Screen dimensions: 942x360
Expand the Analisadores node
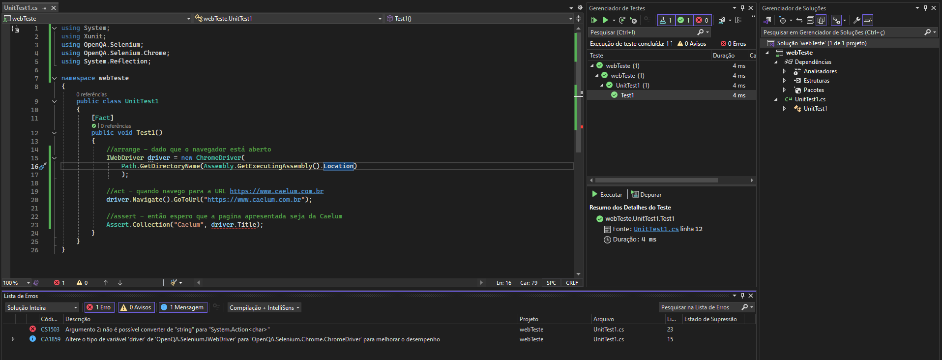(x=784, y=71)
